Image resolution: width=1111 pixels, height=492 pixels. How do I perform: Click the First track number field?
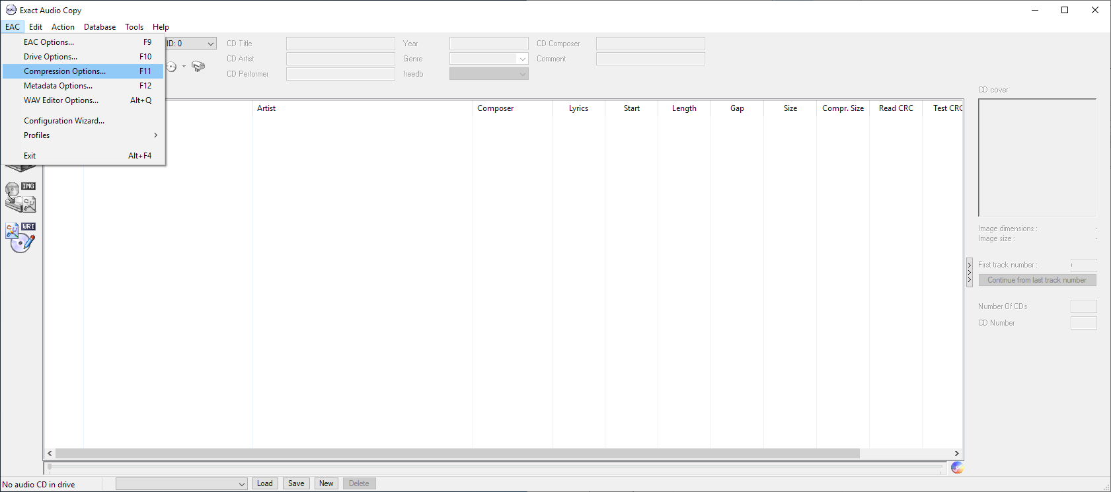tap(1084, 265)
